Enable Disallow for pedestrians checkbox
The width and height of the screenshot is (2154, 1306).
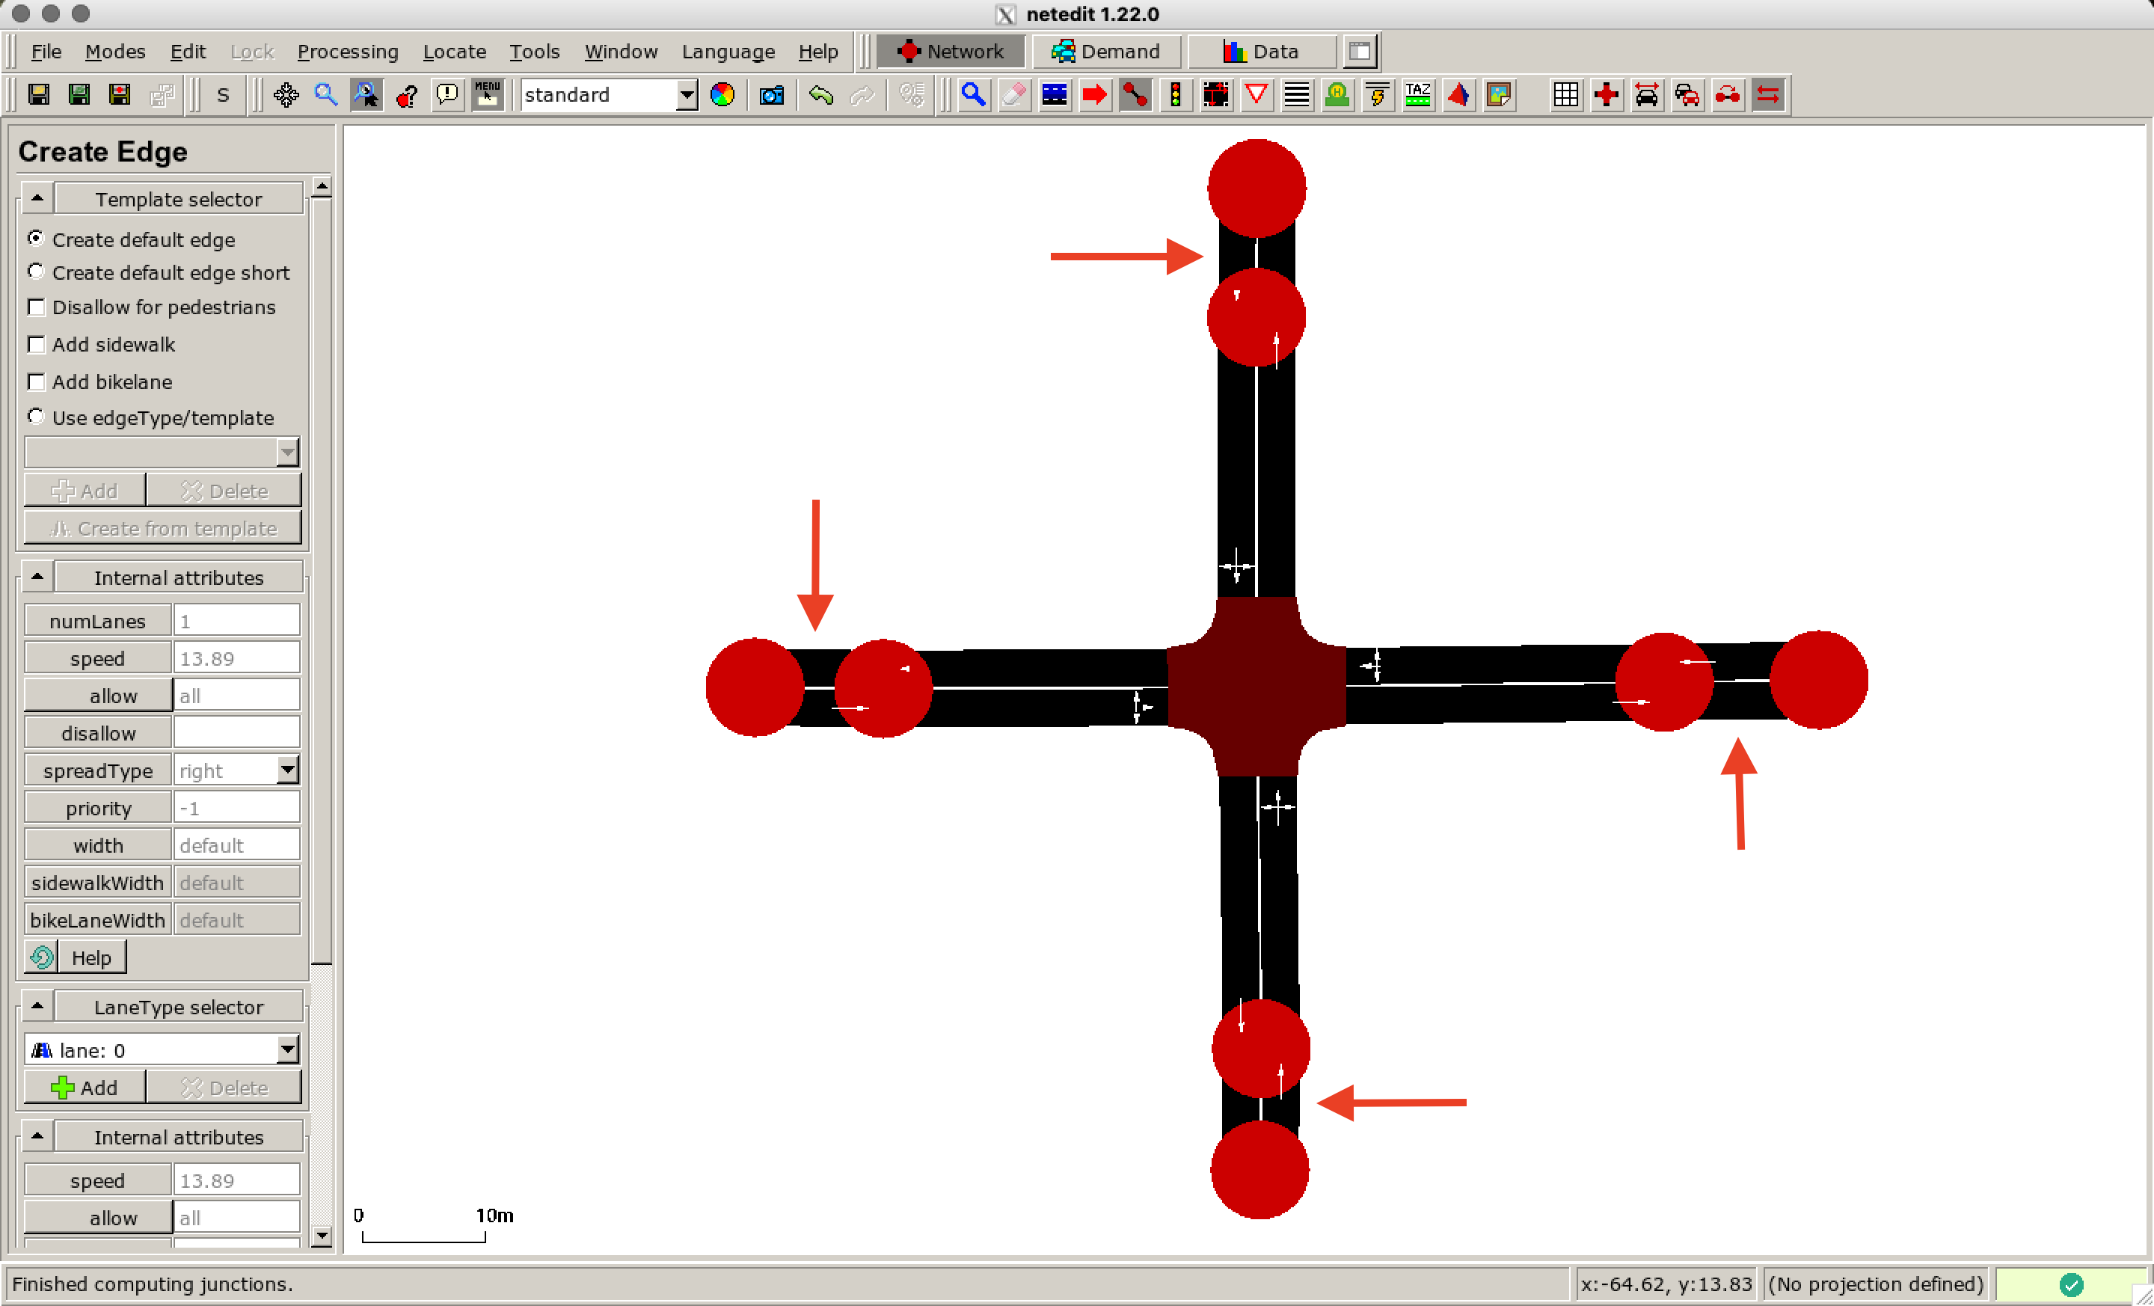tap(37, 307)
